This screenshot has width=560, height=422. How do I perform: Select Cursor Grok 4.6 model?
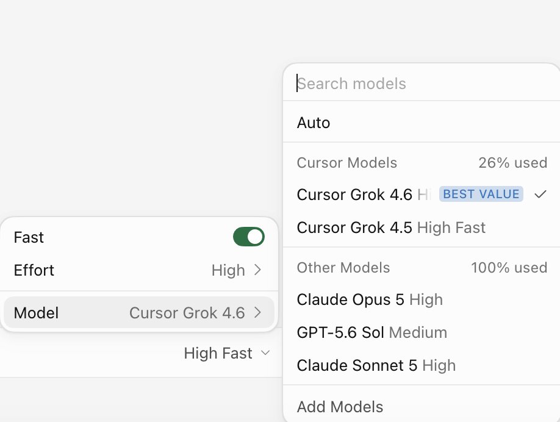pyautogui.click(x=422, y=194)
